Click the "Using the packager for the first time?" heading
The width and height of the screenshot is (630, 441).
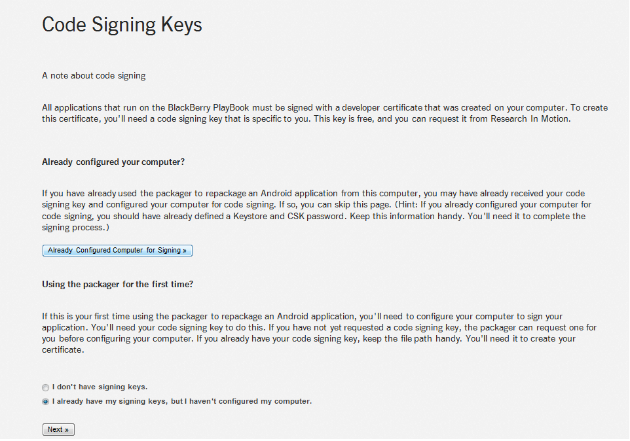118,284
